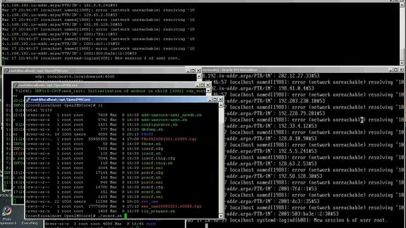Click file name add-imscore-user_newdb.sh
The height and width of the screenshot is (228, 406).
[171, 115]
